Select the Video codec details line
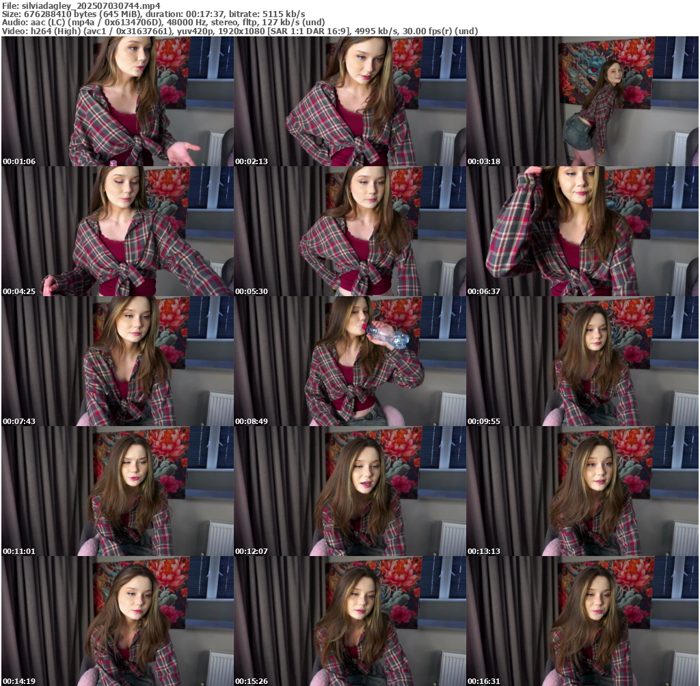The image size is (700, 686). pyautogui.click(x=239, y=31)
